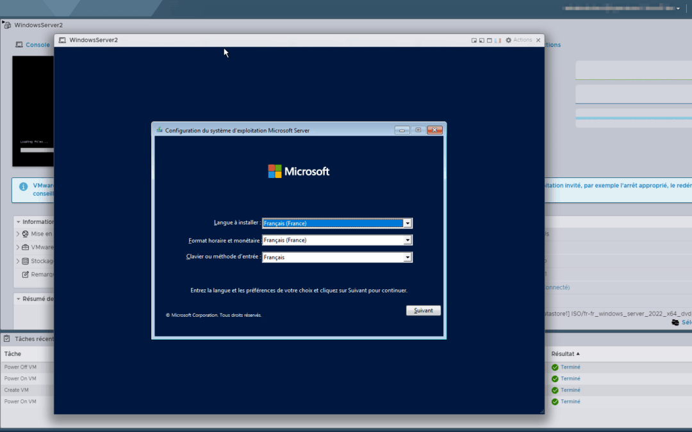Click the Microsoft Corporation copyright text

(213, 315)
